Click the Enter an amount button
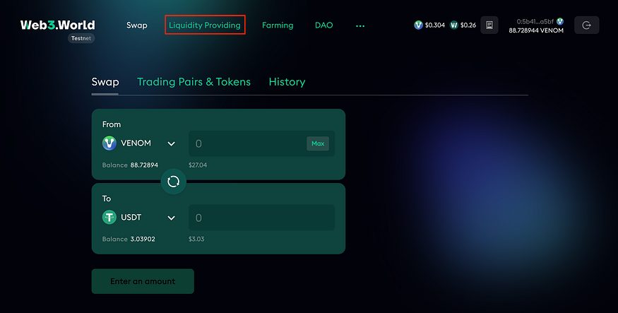Viewport: 618px width, 313px height. click(143, 281)
